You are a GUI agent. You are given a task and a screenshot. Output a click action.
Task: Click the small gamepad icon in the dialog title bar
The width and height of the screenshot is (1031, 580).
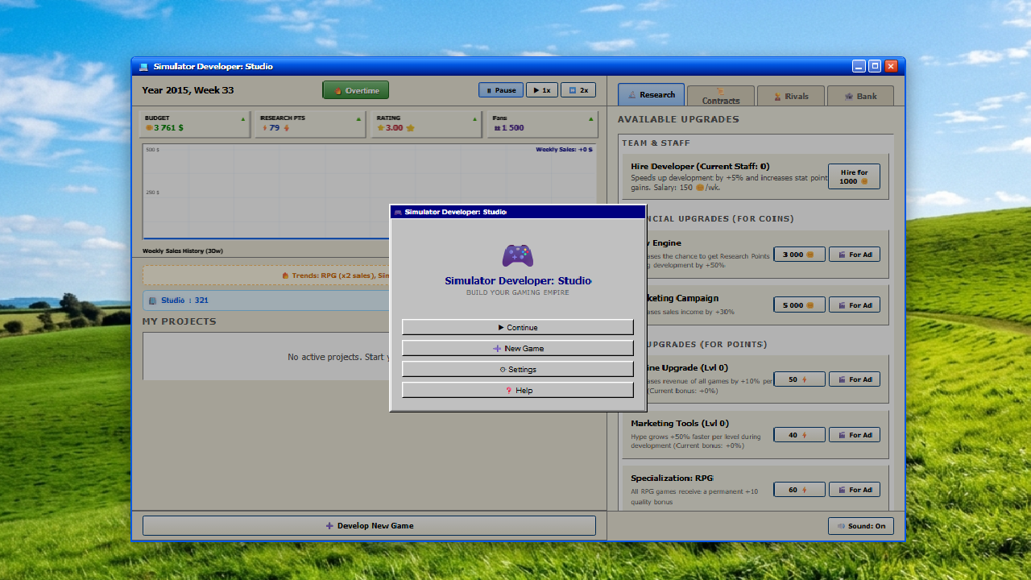(398, 212)
